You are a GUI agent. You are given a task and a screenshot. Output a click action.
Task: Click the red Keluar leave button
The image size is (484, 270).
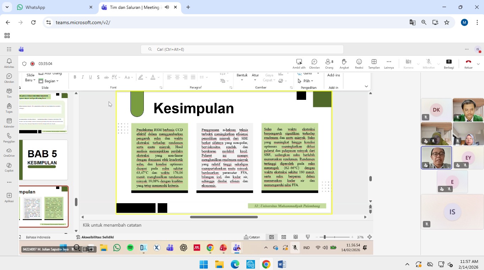click(468, 64)
